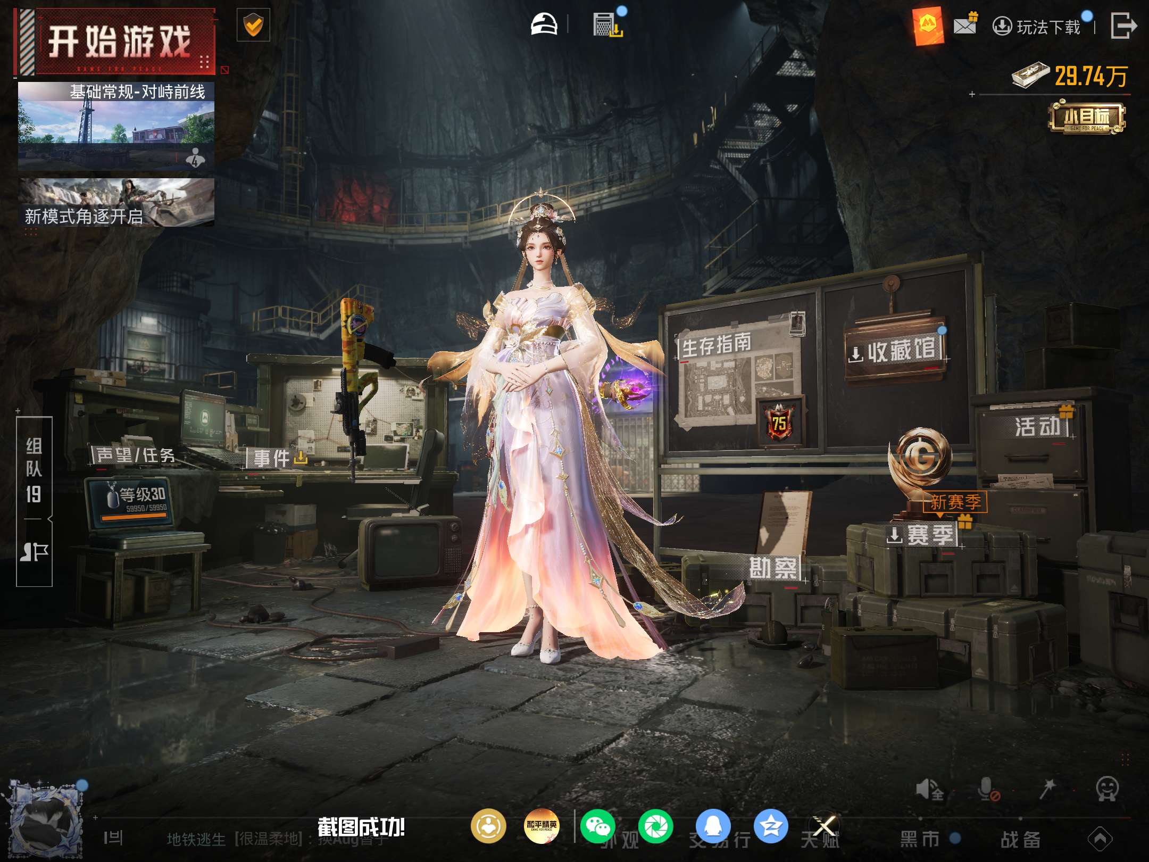Toggle the shield verification checkbox
Image resolution: width=1149 pixels, height=862 pixels.
coord(253,25)
